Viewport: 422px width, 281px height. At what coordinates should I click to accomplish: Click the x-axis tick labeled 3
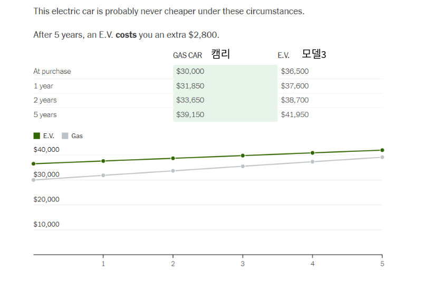tap(243, 264)
